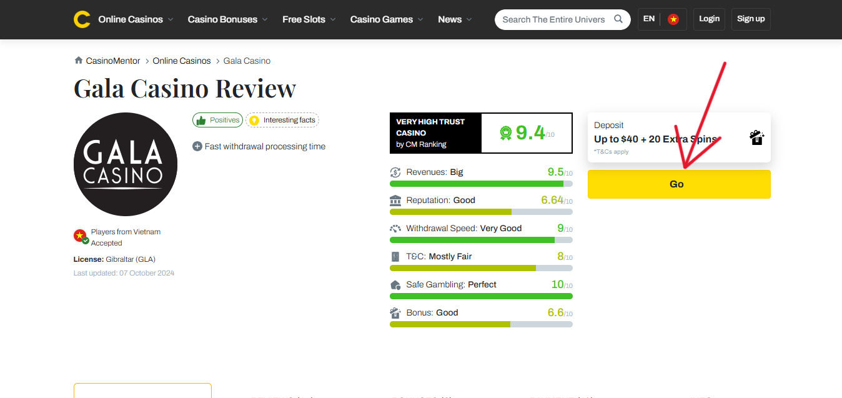The height and width of the screenshot is (398, 842).
Task: Click the Last updated: 07 October 2024 text
Action: click(124, 273)
